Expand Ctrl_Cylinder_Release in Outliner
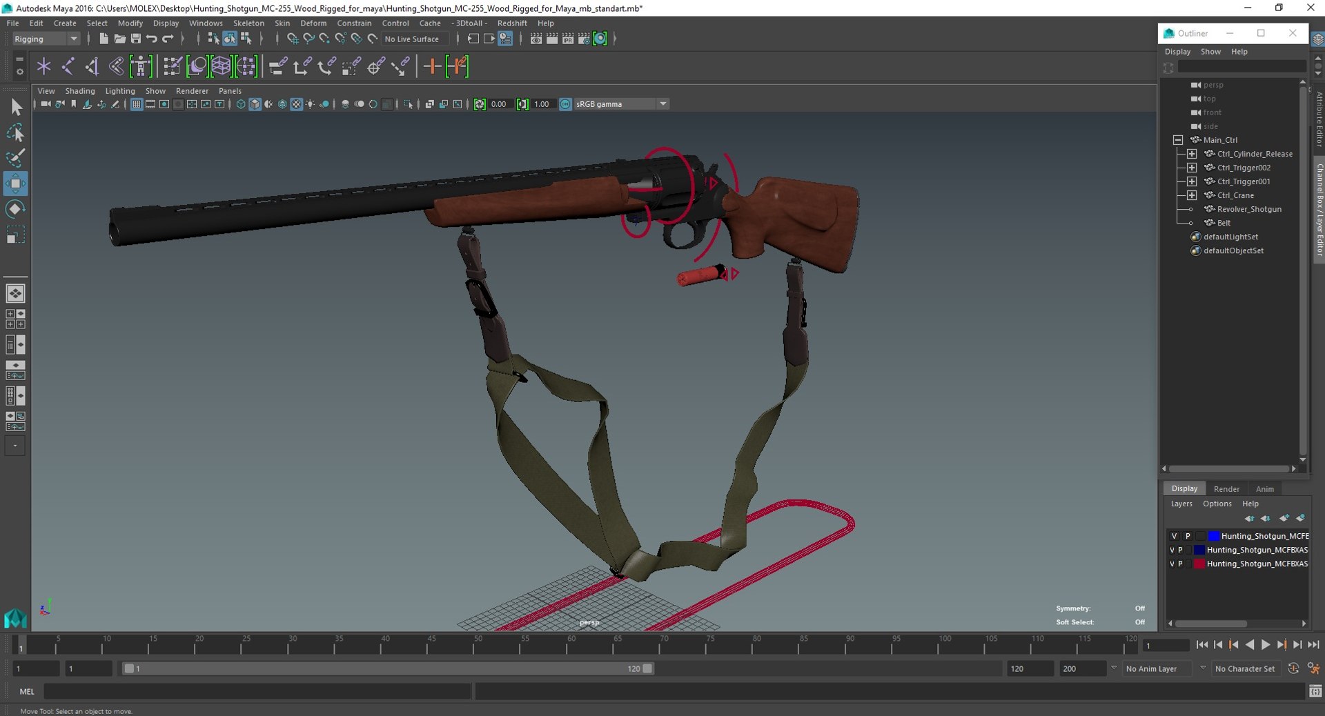 tap(1192, 154)
